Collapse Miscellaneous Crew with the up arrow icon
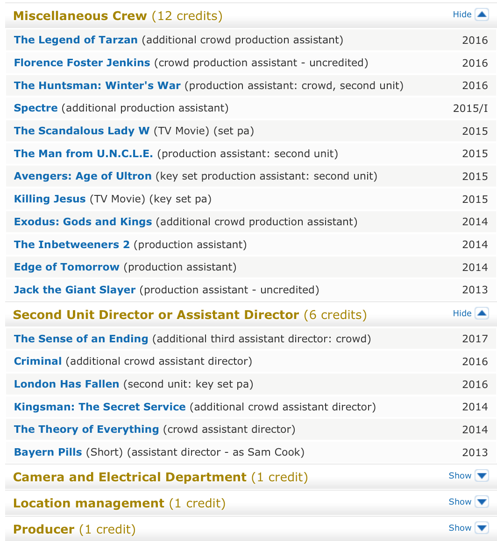497x541 pixels. coord(482,14)
